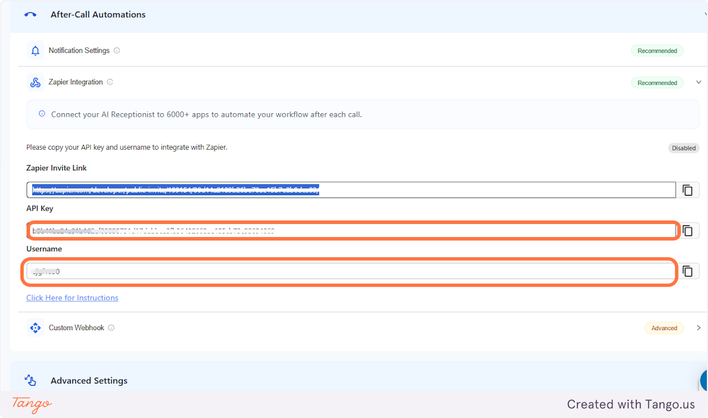708x418 pixels.
Task: Click the Disabled status badge
Action: 684,148
